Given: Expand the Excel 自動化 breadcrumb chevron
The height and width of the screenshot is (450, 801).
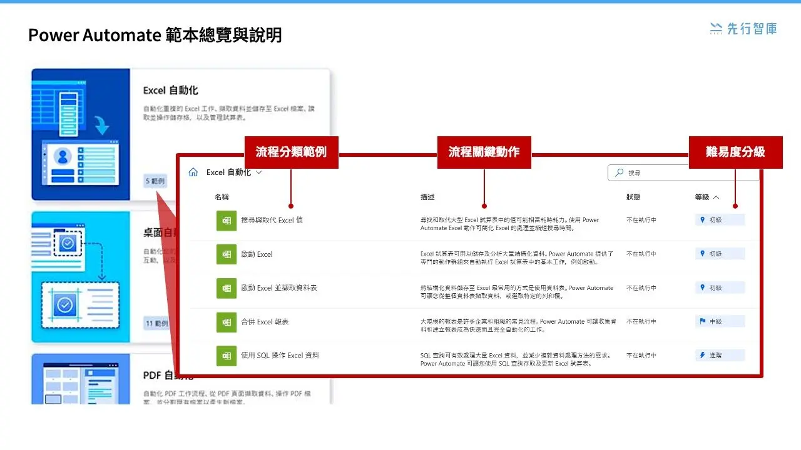Looking at the screenshot, I should coord(259,172).
